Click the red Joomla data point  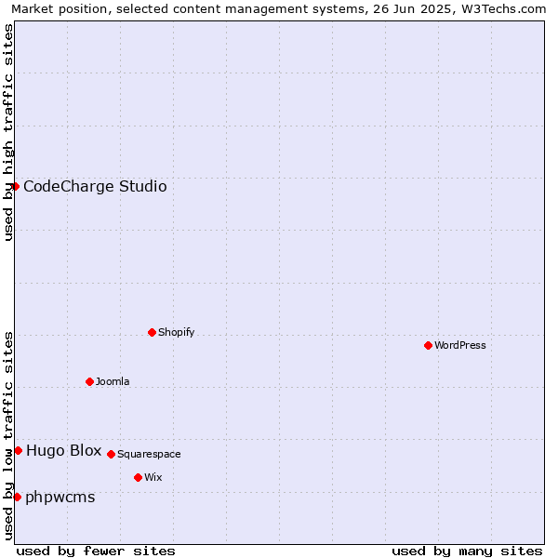89,381
